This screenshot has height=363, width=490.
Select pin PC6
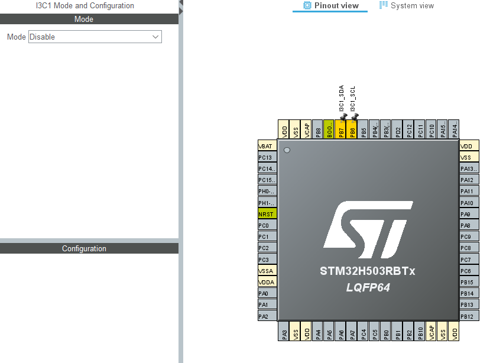coord(469,271)
